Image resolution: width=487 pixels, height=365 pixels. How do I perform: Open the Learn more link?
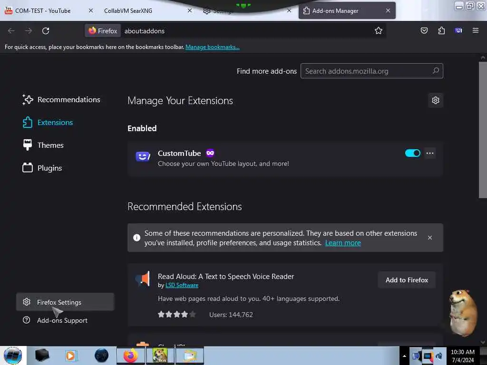(343, 243)
